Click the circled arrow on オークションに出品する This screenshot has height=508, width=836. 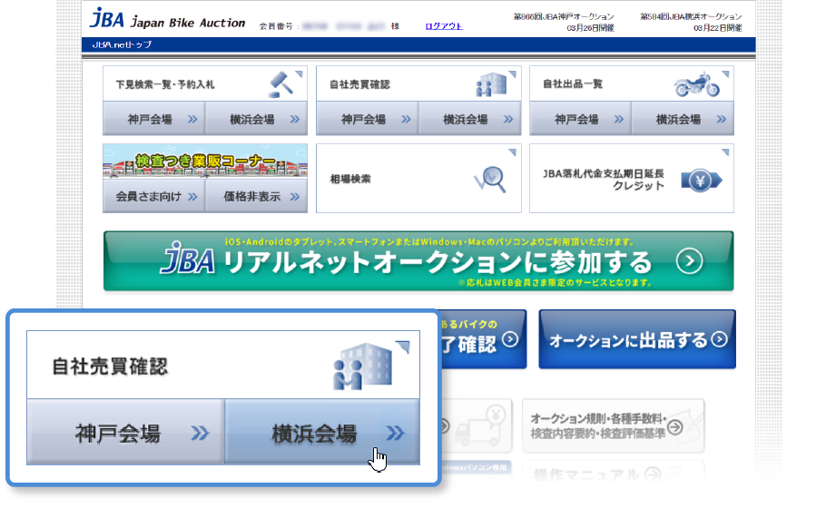(x=719, y=339)
